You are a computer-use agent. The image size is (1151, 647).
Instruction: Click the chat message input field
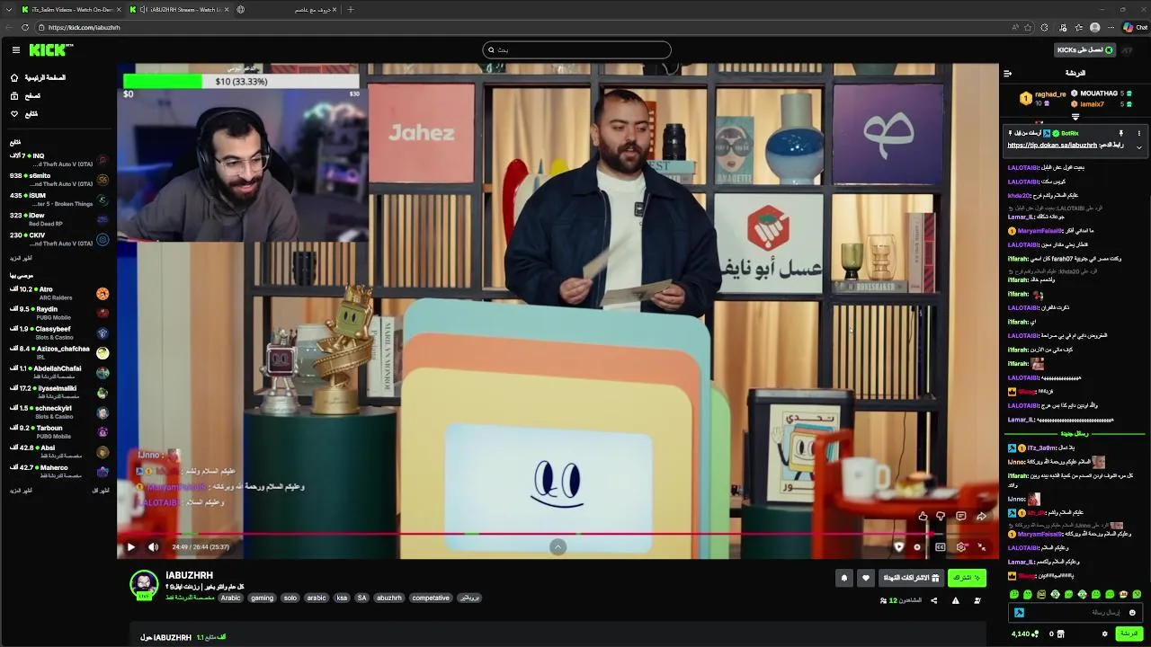(x=1075, y=613)
